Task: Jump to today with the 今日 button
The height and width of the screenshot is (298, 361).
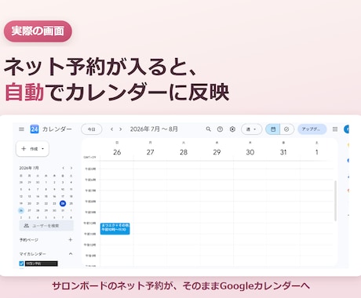Action: [x=91, y=129]
